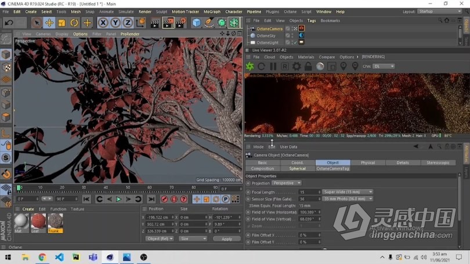Open the Windows Start menu
Viewport: 470px width, 264px height.
coord(8,257)
